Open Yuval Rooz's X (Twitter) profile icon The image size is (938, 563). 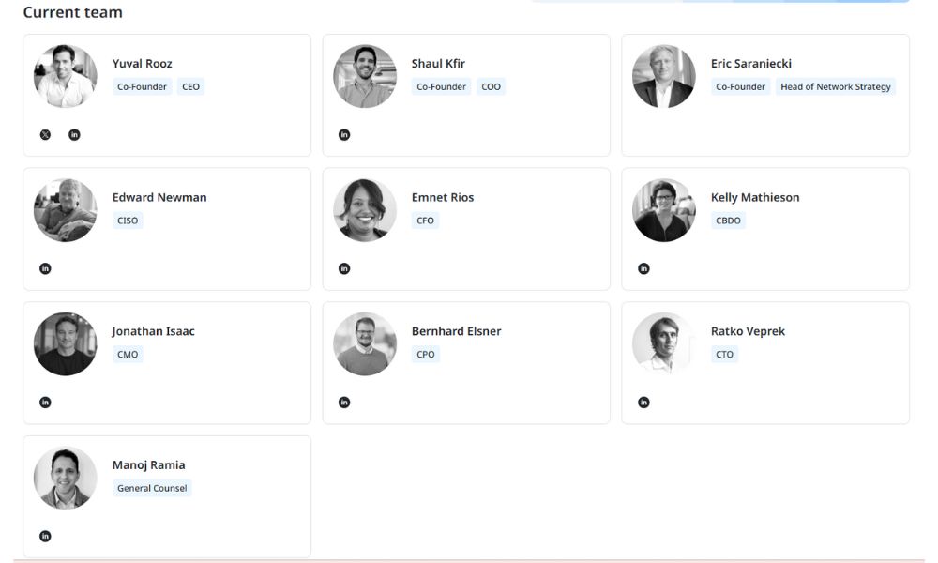coord(45,134)
